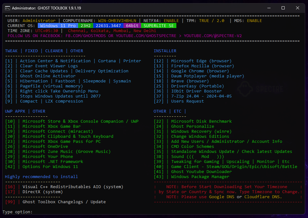The height and width of the screenshot is (218, 308).
Task: Click 'Microsoft Xbox Game Pass for PC'
Action: point(62,142)
